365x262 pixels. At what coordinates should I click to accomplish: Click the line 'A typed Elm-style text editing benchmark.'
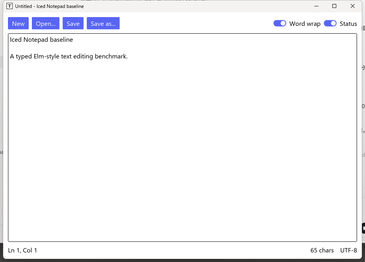69,56
